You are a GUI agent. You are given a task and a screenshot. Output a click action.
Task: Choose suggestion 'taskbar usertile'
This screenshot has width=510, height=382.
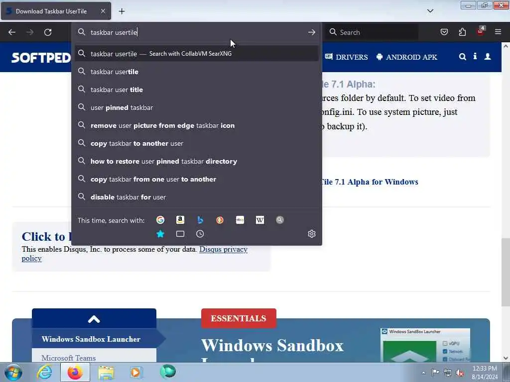pos(197,72)
